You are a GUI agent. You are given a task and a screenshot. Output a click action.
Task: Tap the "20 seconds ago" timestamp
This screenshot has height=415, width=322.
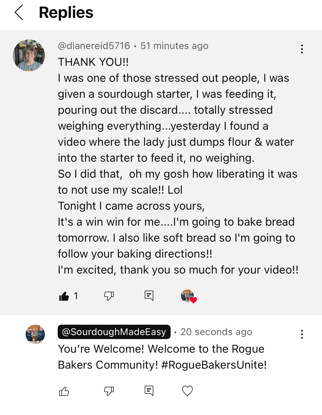point(216,332)
